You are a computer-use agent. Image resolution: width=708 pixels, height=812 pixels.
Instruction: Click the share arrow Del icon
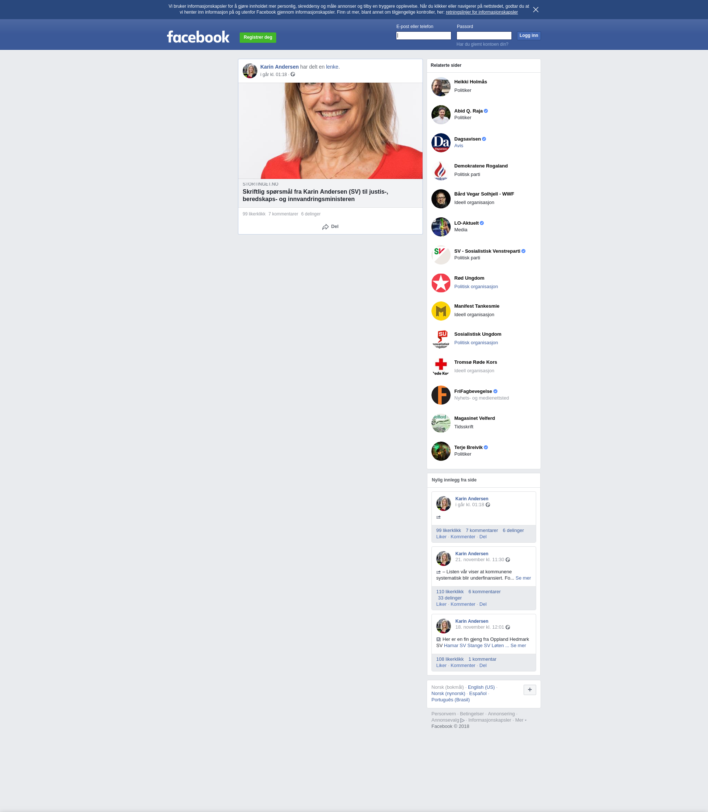pos(325,227)
